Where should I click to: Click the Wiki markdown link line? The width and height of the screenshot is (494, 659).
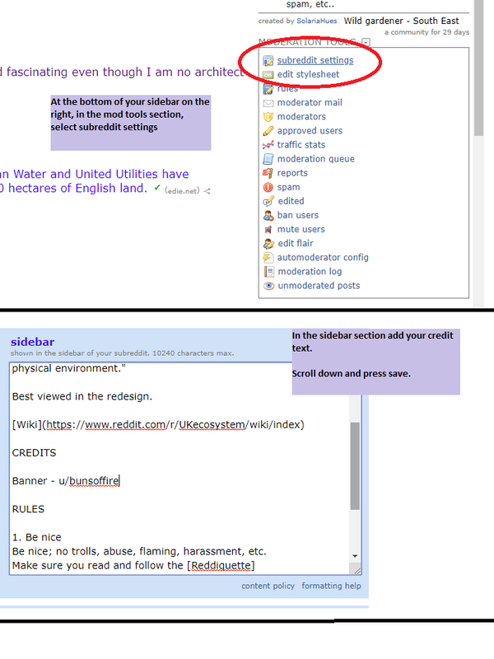(158, 424)
